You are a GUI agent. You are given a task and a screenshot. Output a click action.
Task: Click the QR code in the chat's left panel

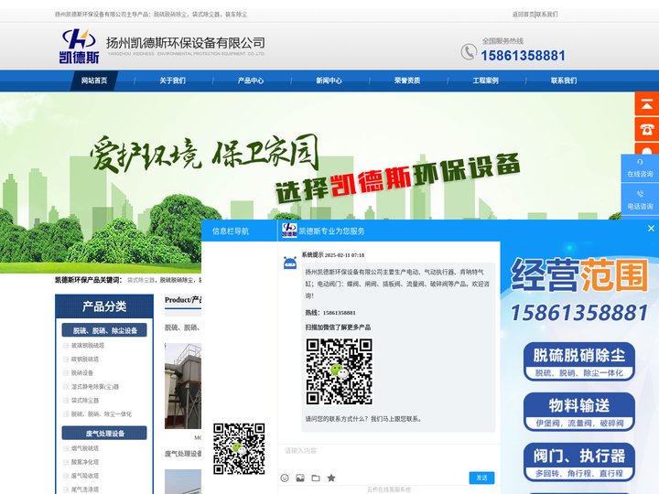tap(239, 448)
